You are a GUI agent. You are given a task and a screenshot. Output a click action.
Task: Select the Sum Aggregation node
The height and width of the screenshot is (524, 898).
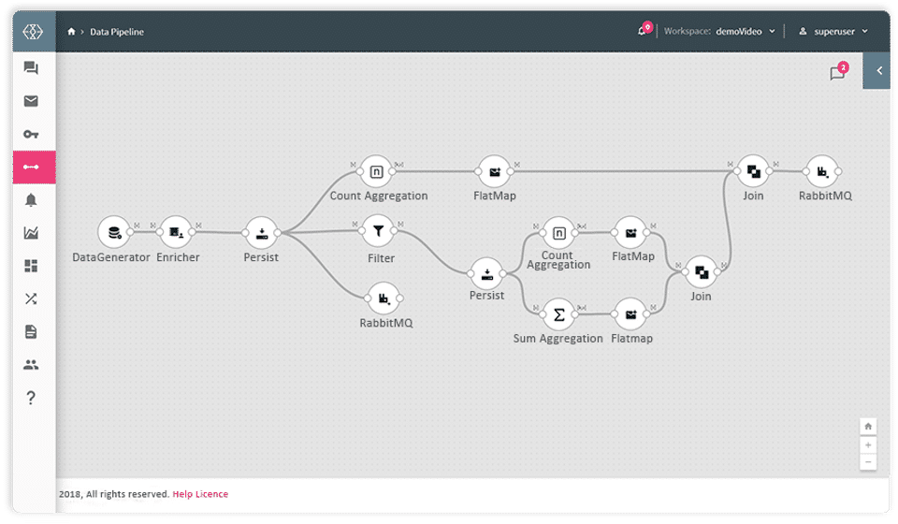(559, 314)
